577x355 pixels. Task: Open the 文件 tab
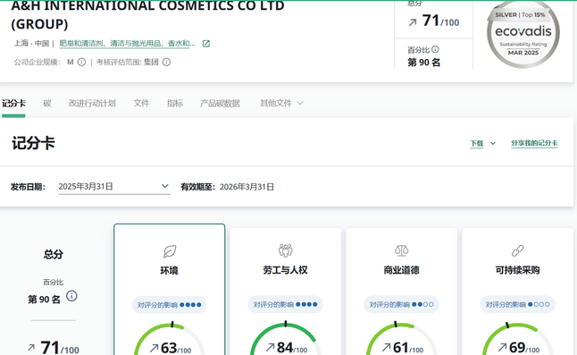(141, 104)
